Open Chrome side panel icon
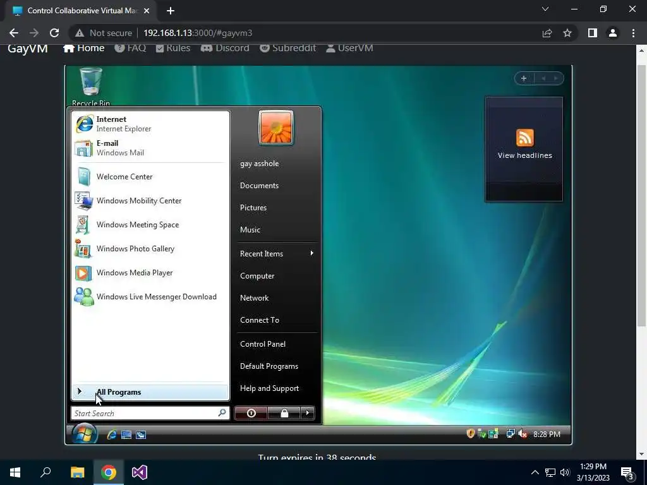The image size is (647, 485). (x=593, y=33)
